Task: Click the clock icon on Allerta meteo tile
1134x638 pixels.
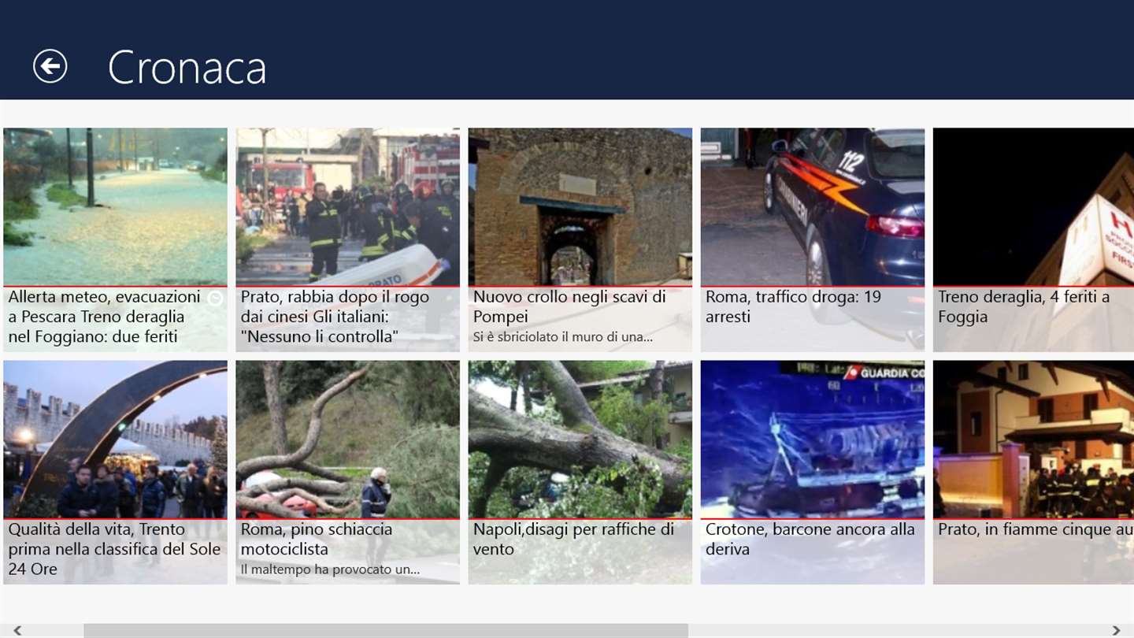Action: pyautogui.click(x=215, y=299)
